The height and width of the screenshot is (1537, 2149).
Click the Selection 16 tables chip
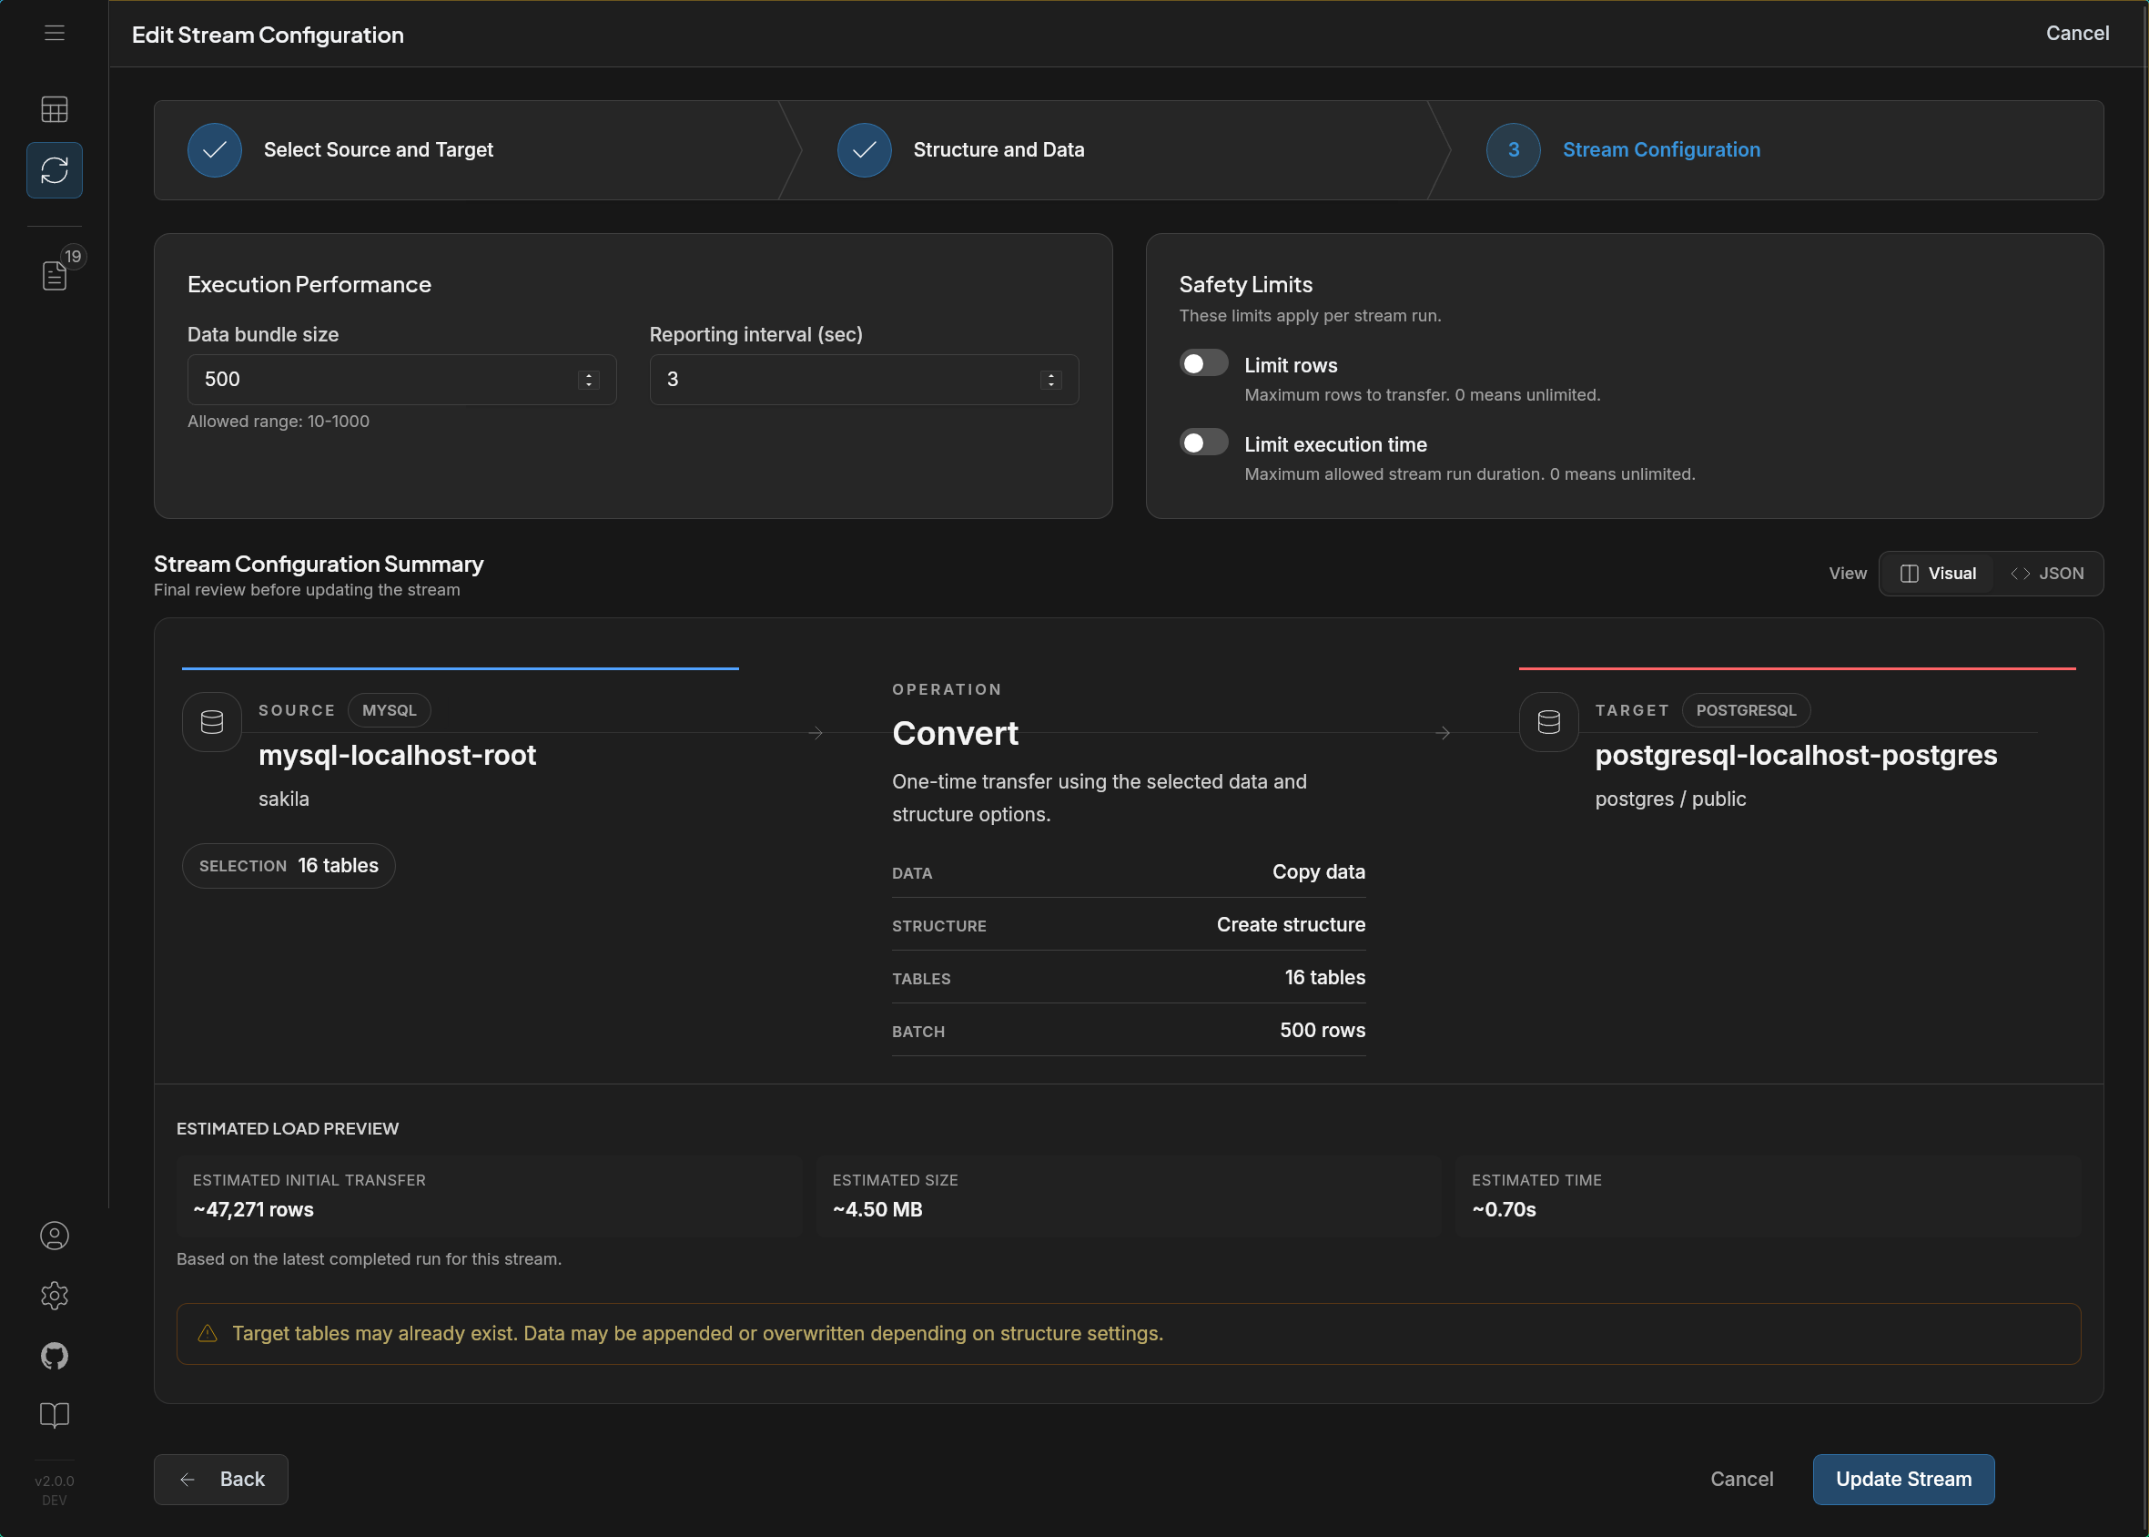[289, 866]
